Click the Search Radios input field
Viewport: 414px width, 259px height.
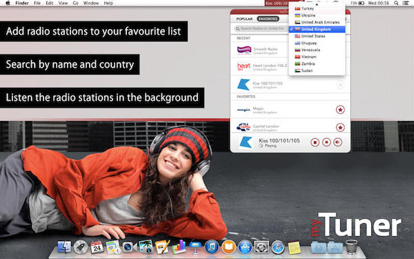click(261, 28)
